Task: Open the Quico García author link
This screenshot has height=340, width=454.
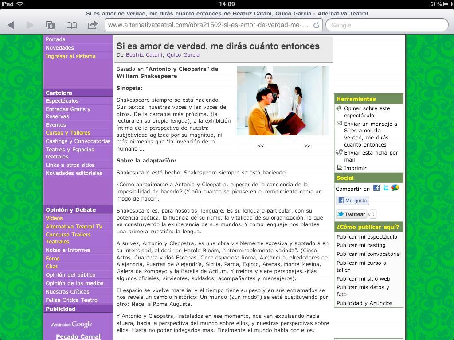Action: tap(183, 54)
